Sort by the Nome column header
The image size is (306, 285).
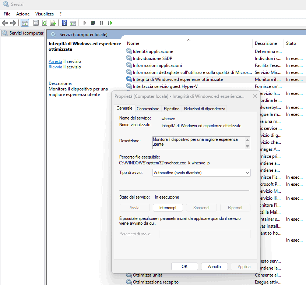tap(189, 43)
